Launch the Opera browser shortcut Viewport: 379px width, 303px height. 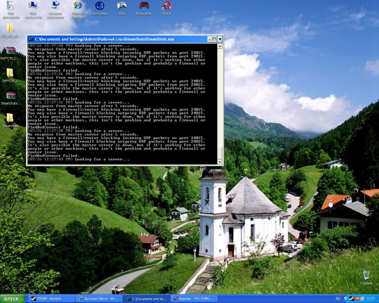pyautogui.click(x=166, y=6)
